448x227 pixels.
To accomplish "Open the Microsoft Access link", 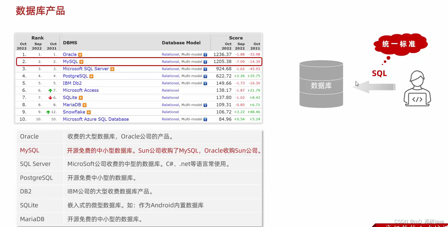I will [x=81, y=90].
